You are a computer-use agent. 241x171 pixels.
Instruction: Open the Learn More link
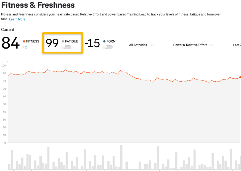pos(17,19)
